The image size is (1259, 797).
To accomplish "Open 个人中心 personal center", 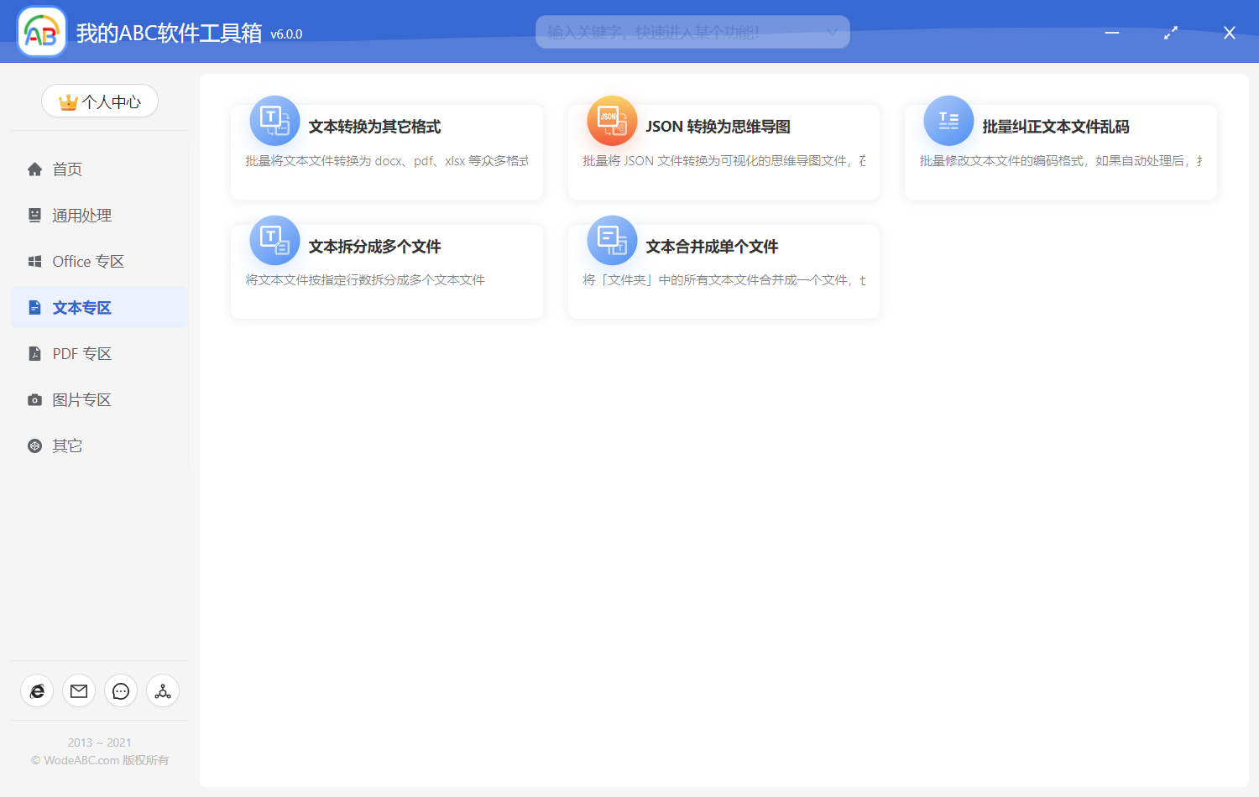I will click(x=100, y=101).
